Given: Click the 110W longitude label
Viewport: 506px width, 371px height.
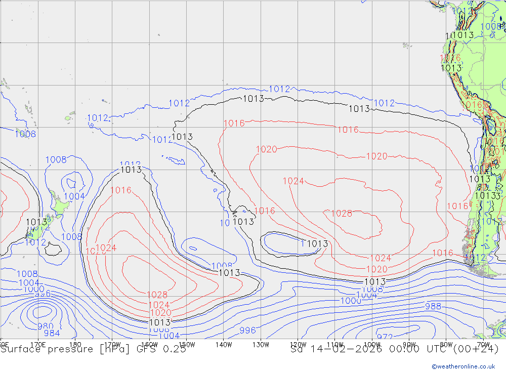Looking at the screenshot, I should tap(335, 345).
